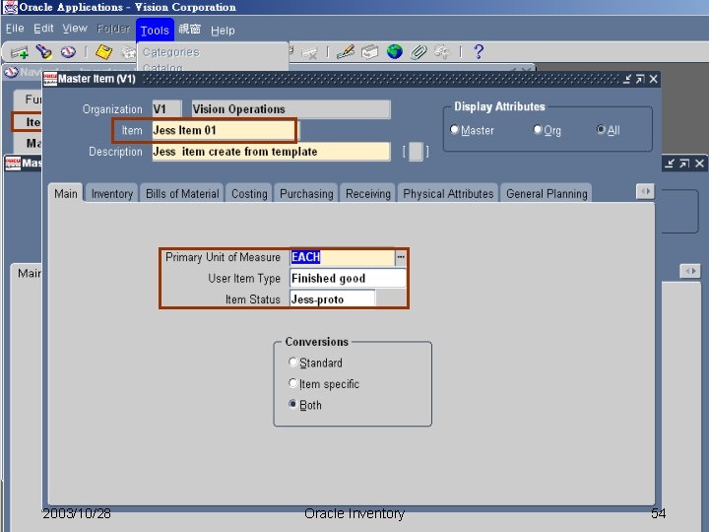Click the Oracle icon in Master Item title bar

(50, 79)
